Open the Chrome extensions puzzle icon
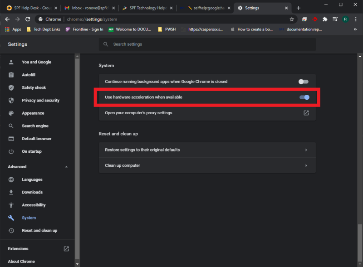The height and width of the screenshot is (267, 363). (x=325, y=19)
